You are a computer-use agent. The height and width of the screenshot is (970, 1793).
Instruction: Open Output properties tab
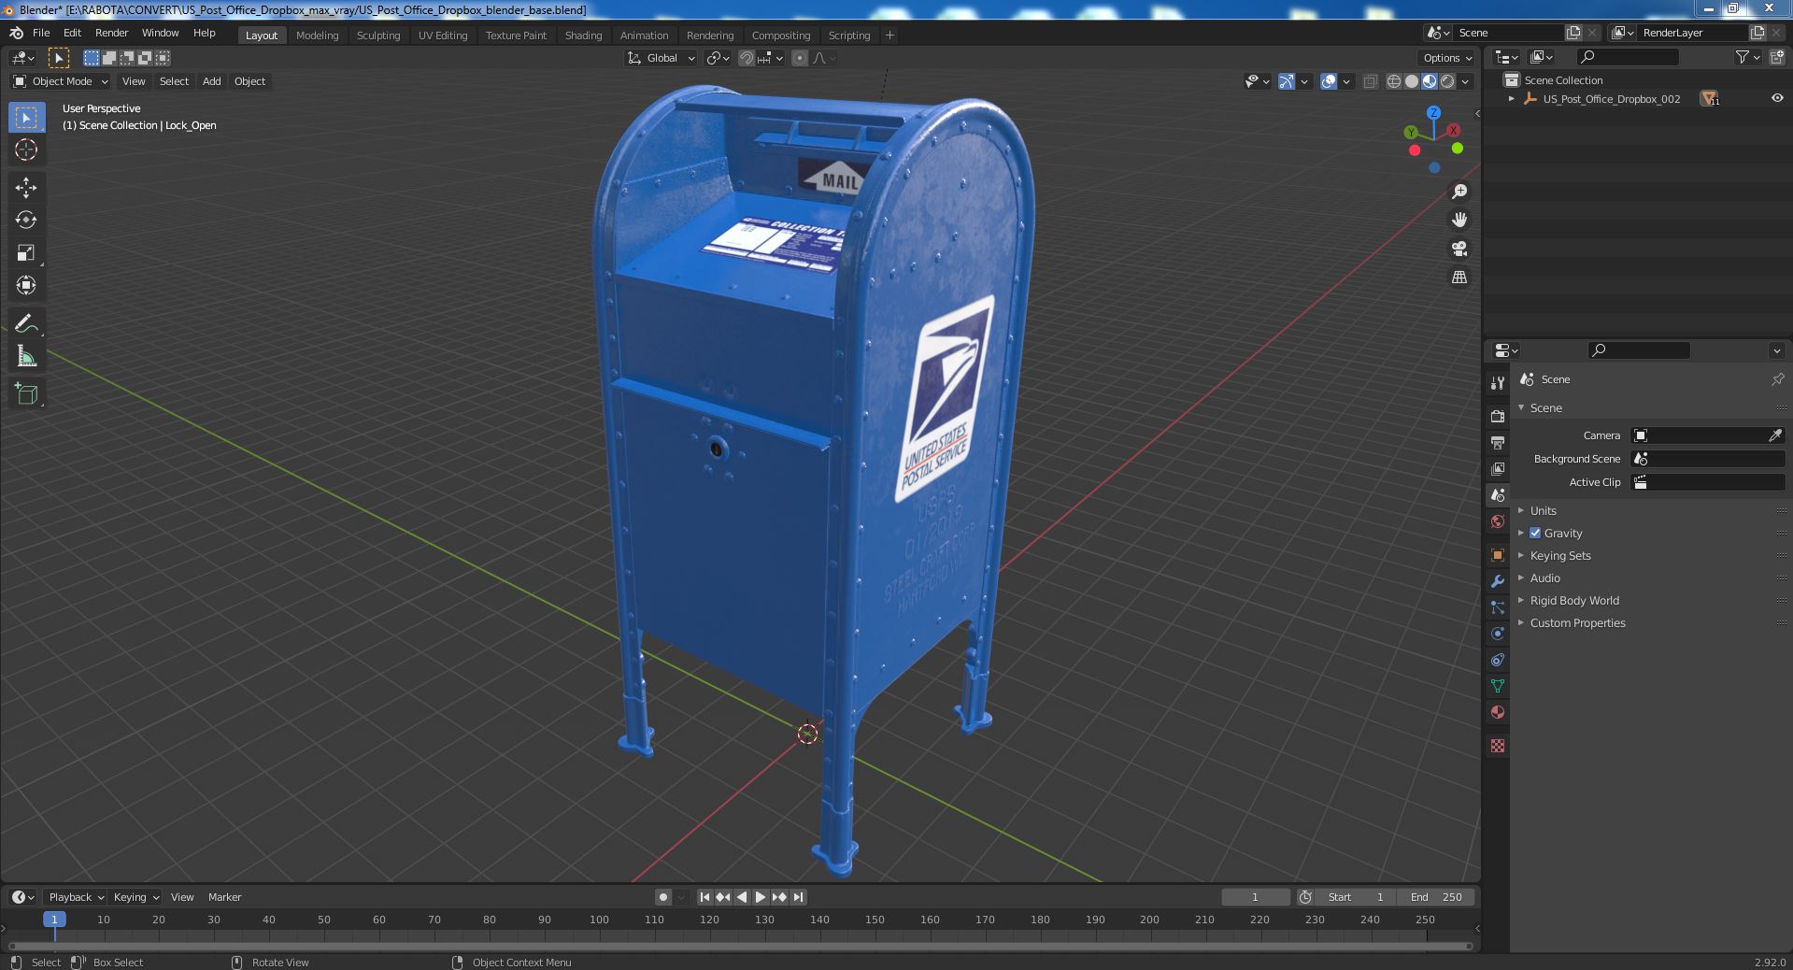coord(1498,442)
